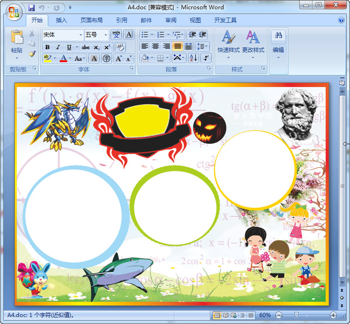350x324 pixels.
Task: Save the document with the floppy icon
Action: (31, 8)
